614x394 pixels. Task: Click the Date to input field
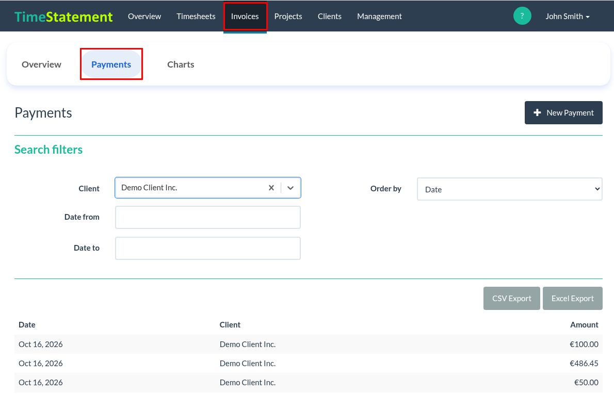(208, 248)
